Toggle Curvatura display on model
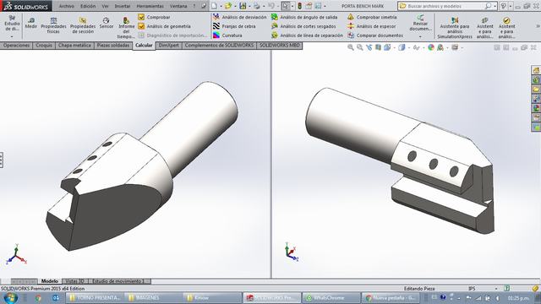Viewport: 541px width, 304px height. (x=227, y=35)
